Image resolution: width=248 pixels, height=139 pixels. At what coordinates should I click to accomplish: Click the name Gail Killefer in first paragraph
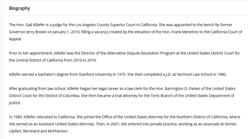(x=35, y=25)
